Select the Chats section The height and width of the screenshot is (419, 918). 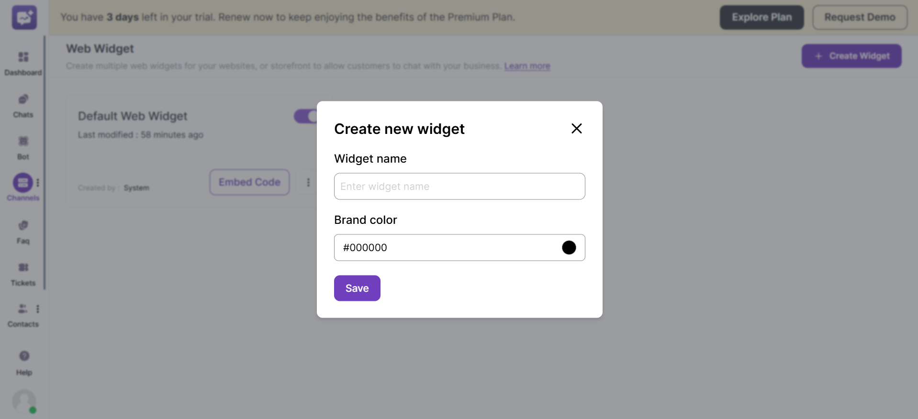coord(23,105)
